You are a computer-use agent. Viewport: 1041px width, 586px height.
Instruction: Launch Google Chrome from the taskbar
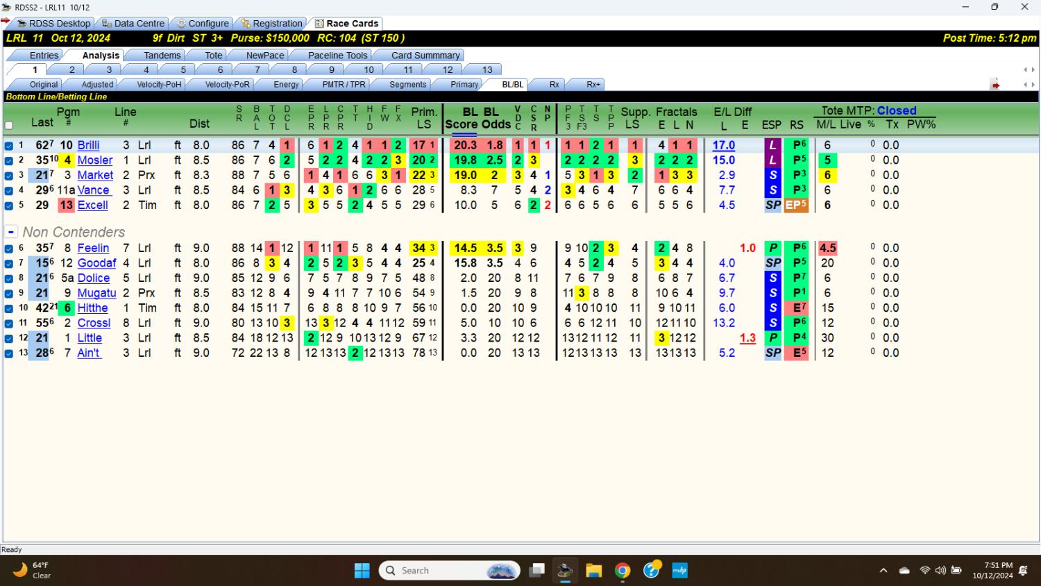pyautogui.click(x=623, y=571)
